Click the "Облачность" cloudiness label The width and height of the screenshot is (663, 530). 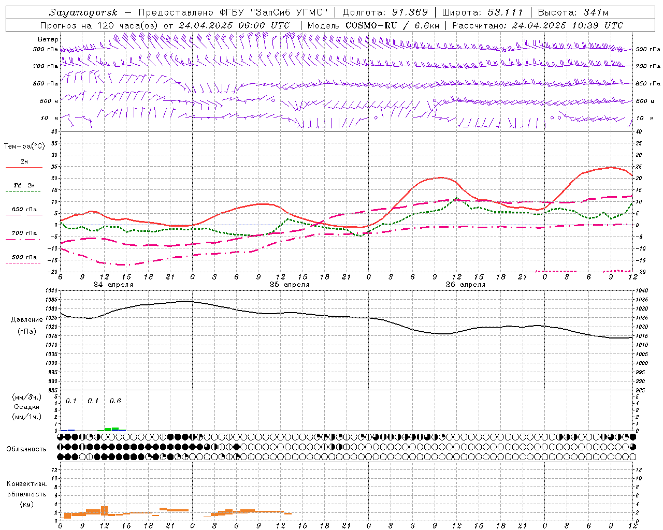point(26,449)
